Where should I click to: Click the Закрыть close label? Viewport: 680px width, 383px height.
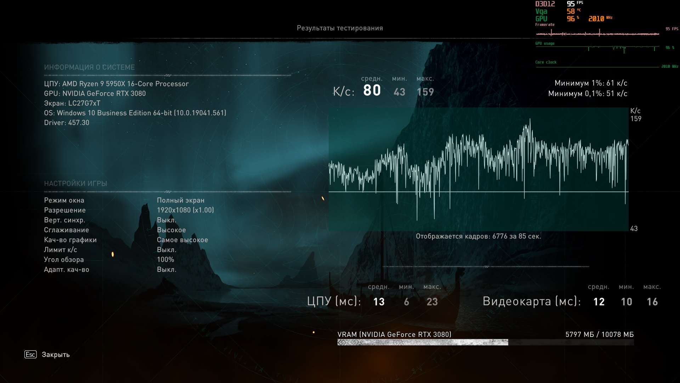(56, 355)
